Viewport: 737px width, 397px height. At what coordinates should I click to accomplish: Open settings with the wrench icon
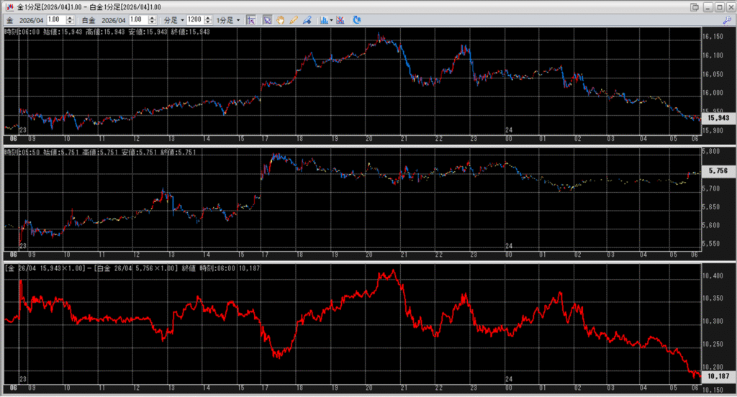point(726,20)
